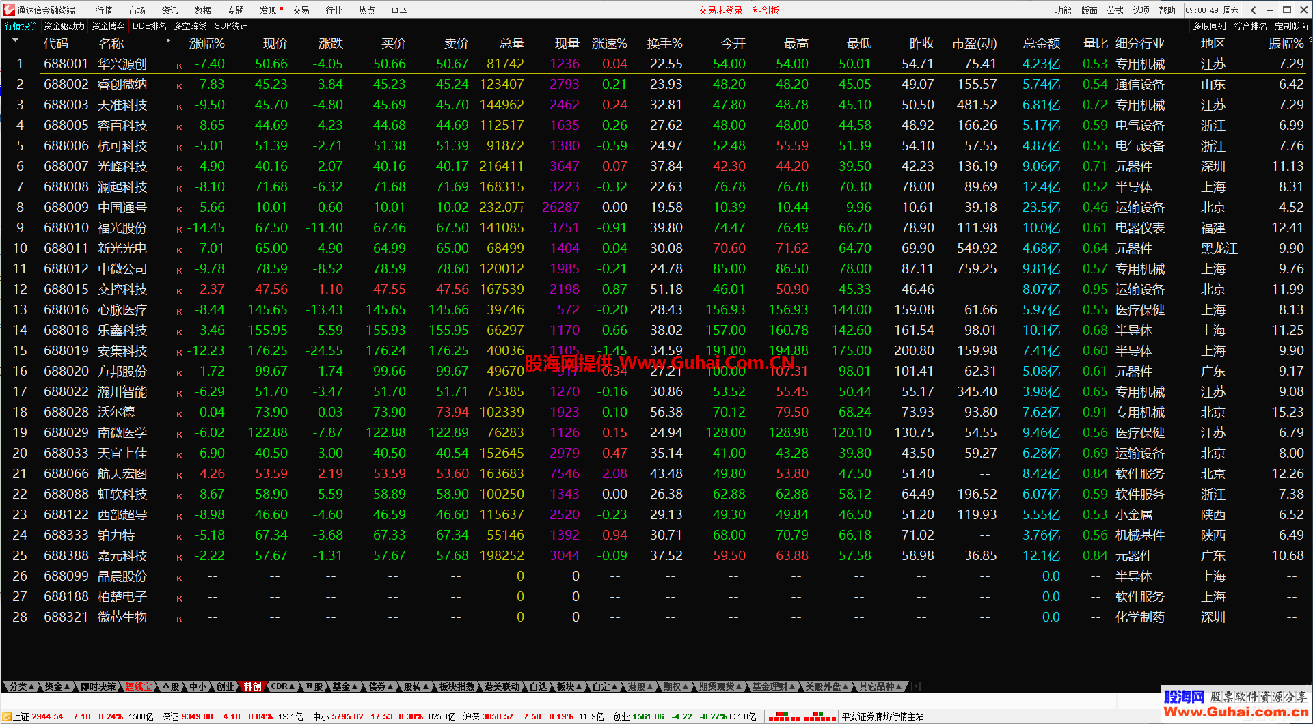The height and width of the screenshot is (724, 1313).
Task: Expand the 期货现货 bottom tab menu
Action: [x=719, y=686]
